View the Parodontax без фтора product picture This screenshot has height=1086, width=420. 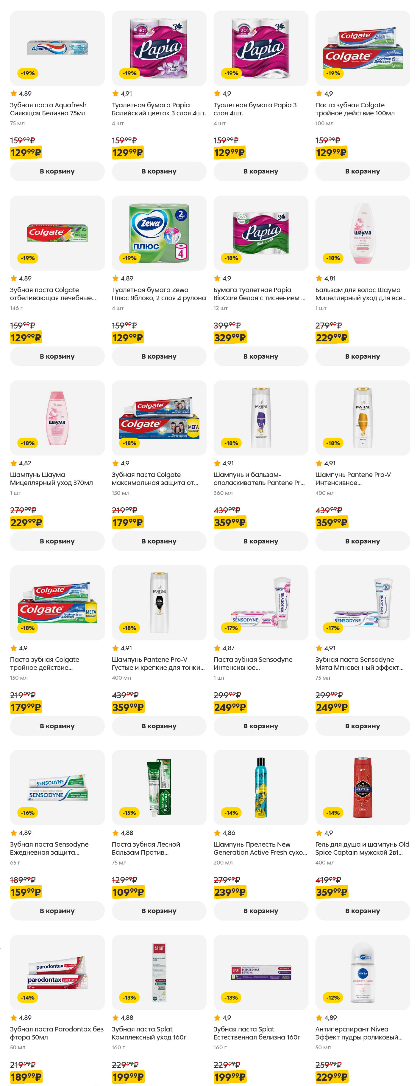[57, 972]
